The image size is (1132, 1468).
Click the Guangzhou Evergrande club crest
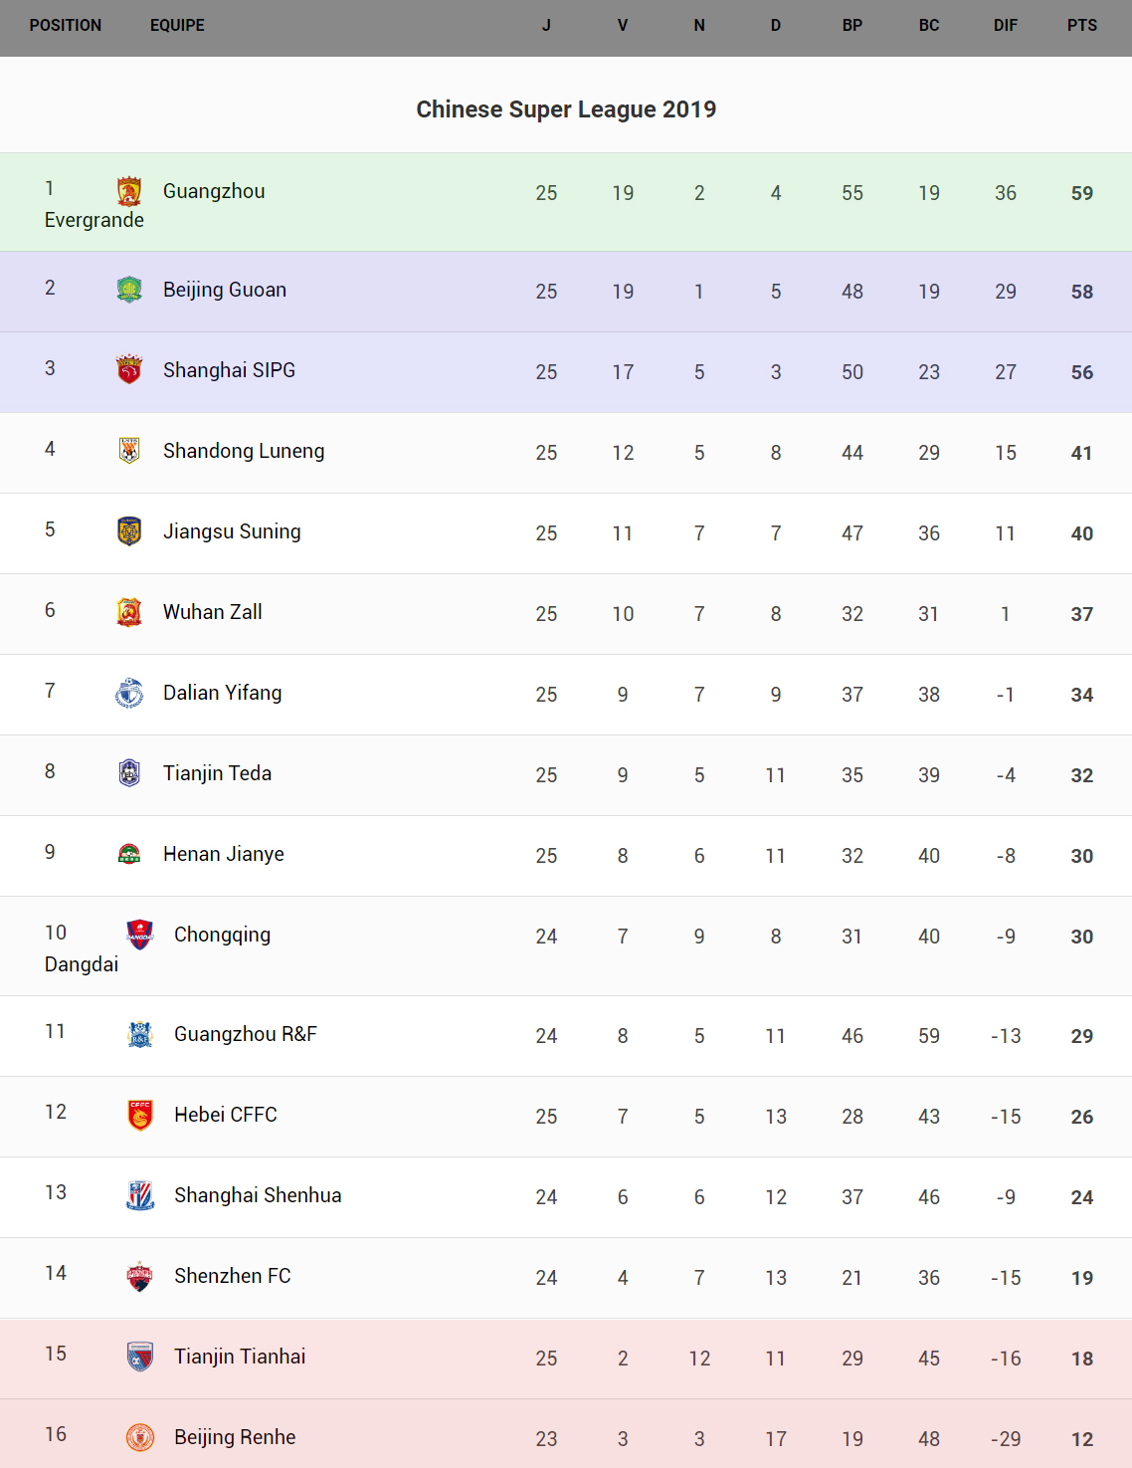click(x=129, y=191)
